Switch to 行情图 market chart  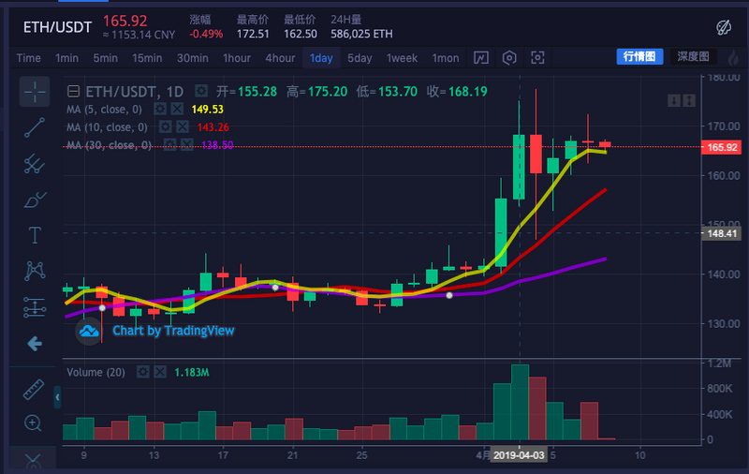[639, 56]
